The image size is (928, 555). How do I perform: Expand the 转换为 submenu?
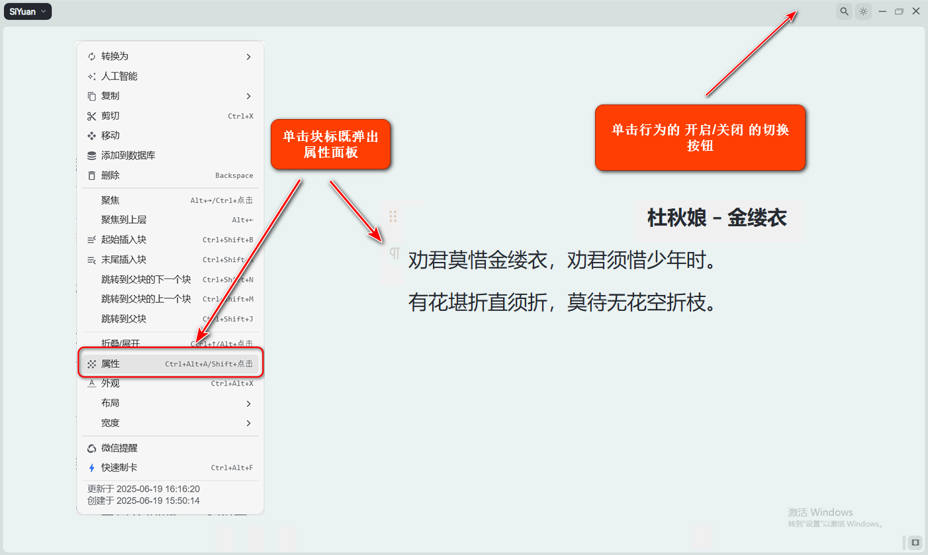pos(170,56)
